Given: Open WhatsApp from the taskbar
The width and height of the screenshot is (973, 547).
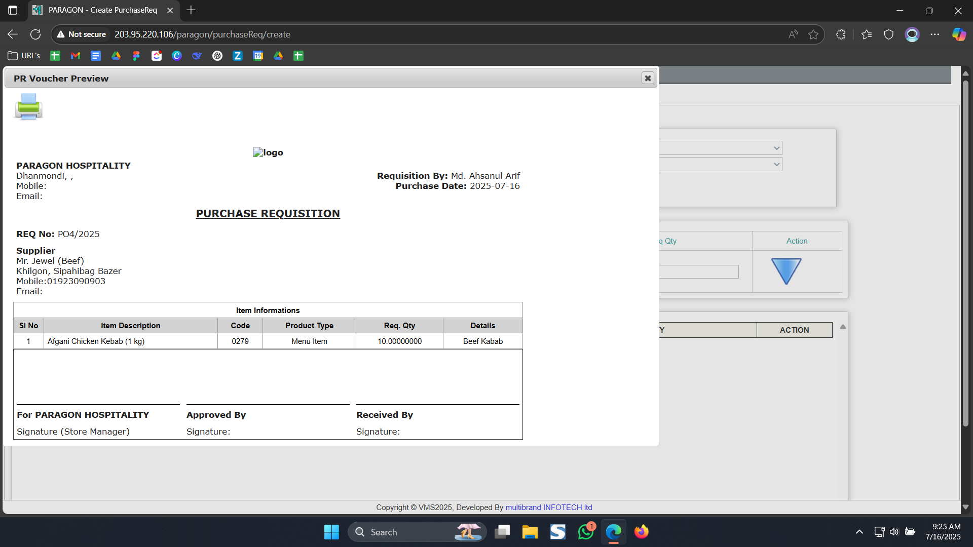Looking at the screenshot, I should [x=586, y=532].
